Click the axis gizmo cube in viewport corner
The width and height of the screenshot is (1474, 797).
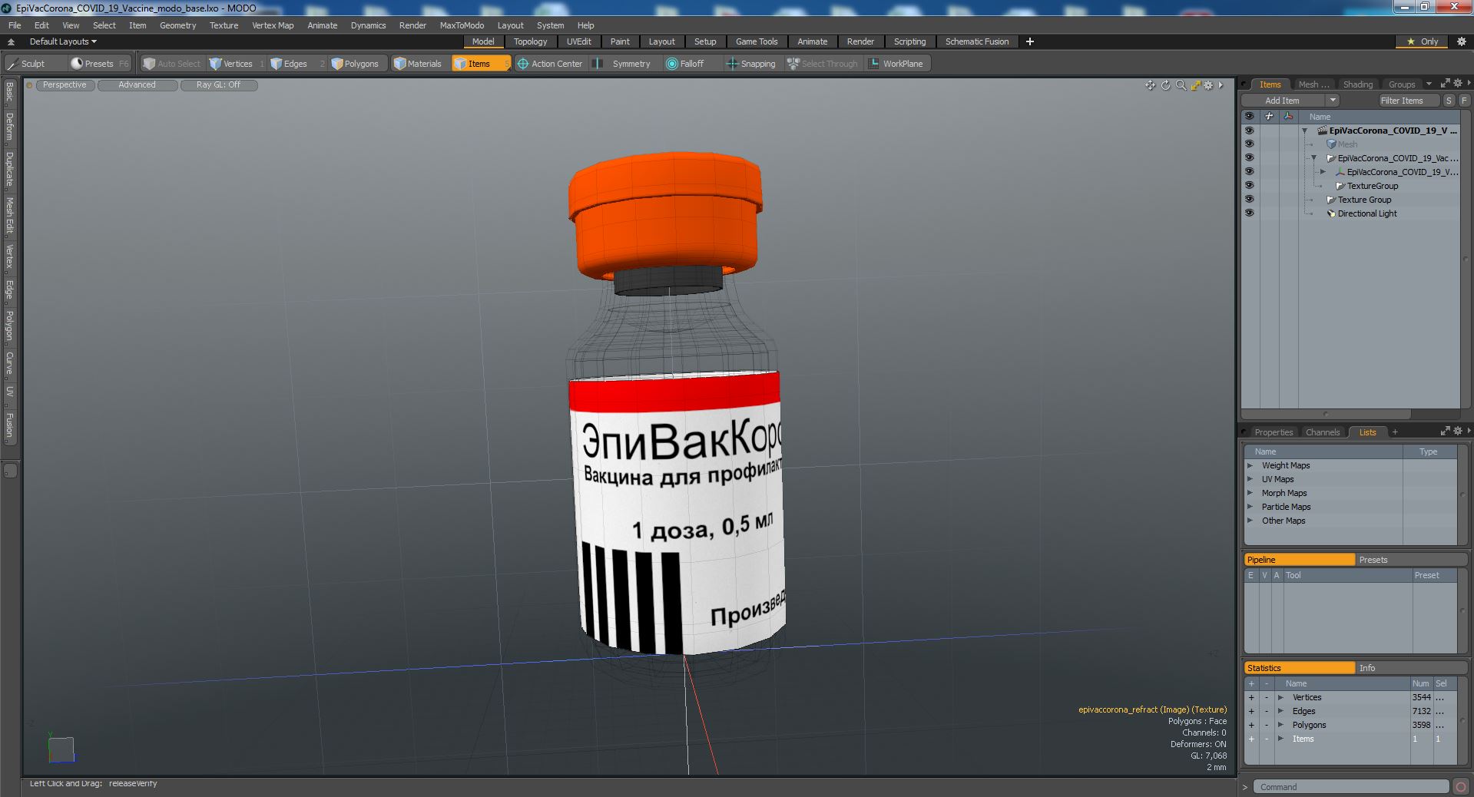61,749
